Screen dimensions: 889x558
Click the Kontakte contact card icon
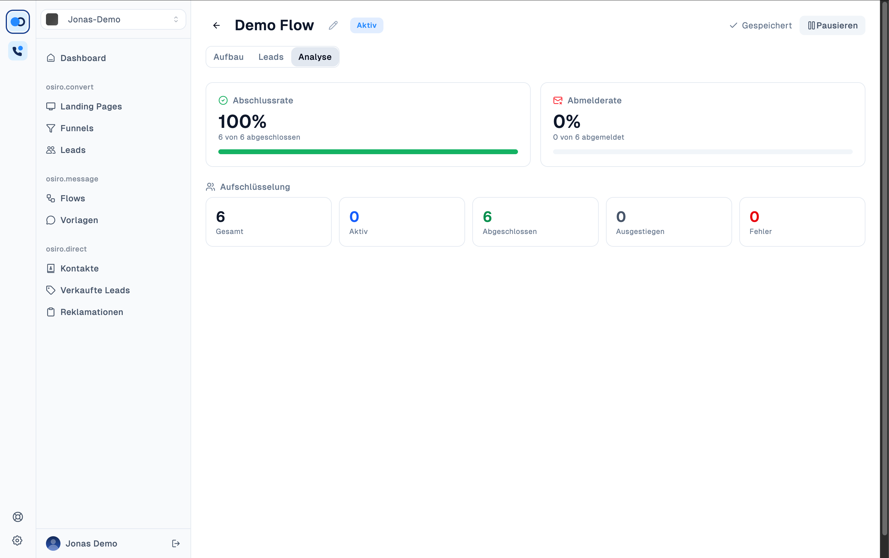tap(51, 268)
